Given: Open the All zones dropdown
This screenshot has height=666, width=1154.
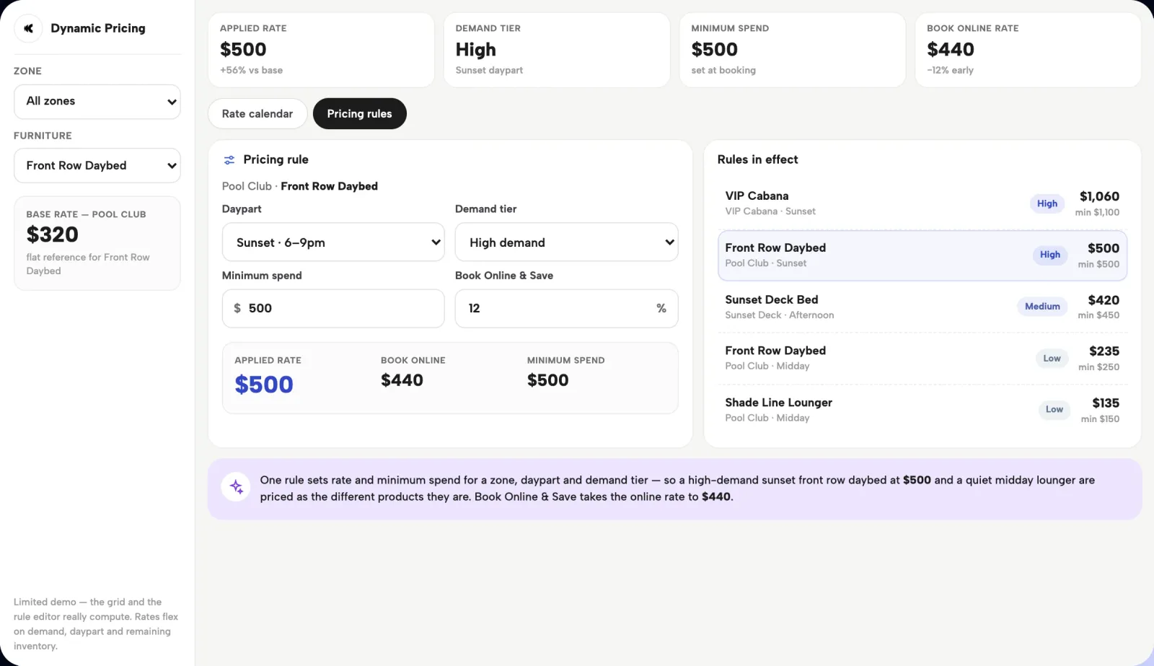Looking at the screenshot, I should coord(97,102).
